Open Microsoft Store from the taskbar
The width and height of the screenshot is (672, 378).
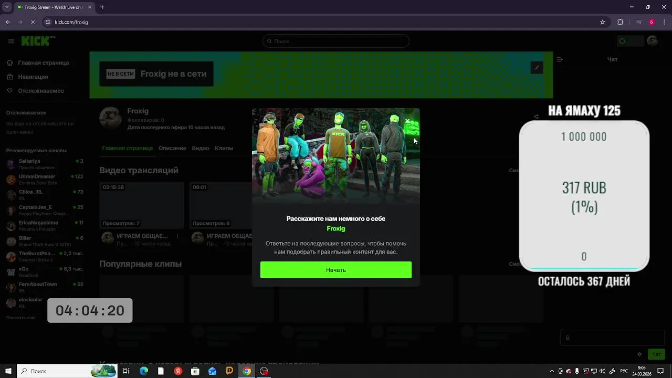pos(195,371)
